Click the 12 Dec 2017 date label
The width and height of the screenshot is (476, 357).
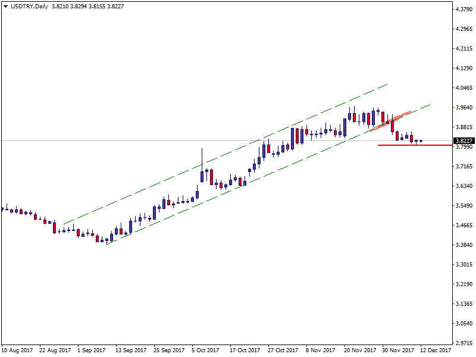(x=435, y=350)
